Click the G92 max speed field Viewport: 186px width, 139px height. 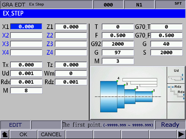coord(118,44)
